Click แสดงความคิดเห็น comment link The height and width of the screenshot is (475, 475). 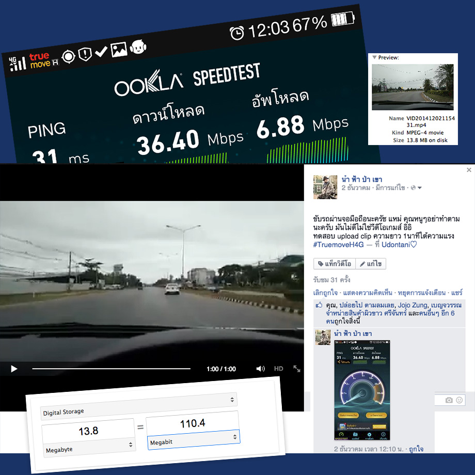point(368,293)
